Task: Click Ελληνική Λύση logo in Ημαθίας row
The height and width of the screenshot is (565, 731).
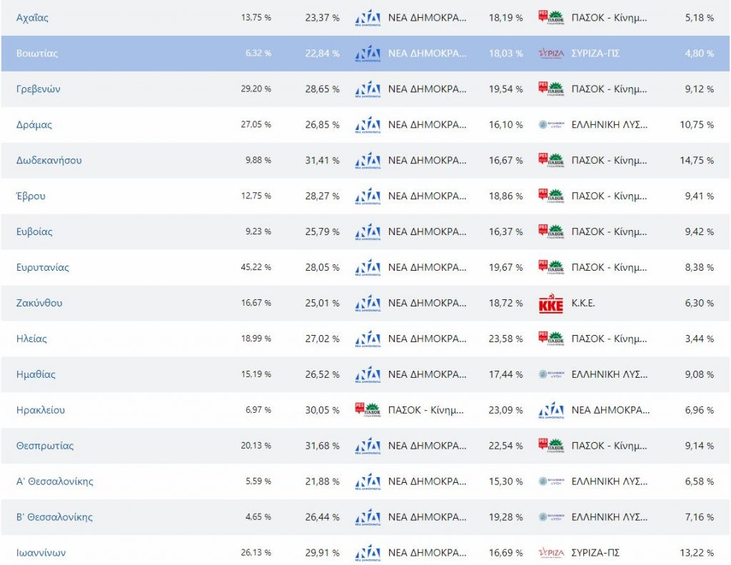Action: 551,374
